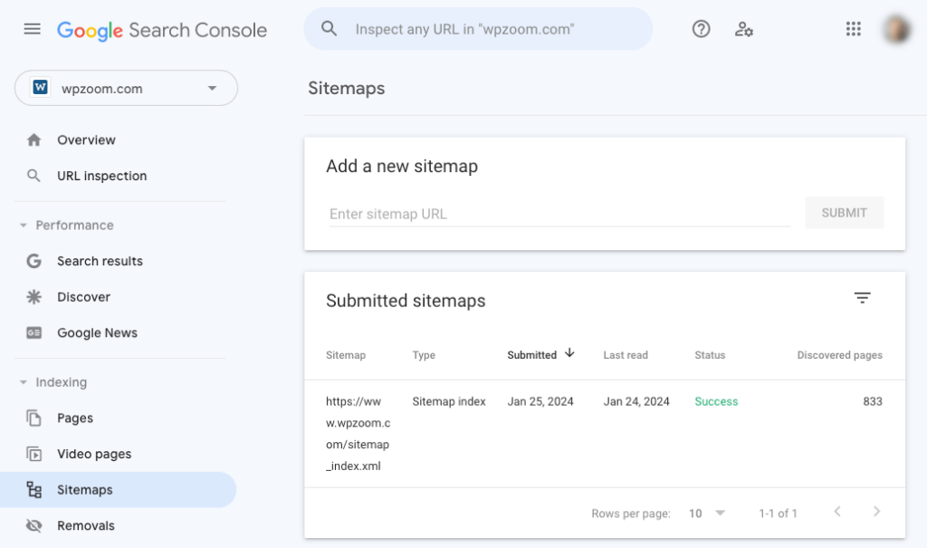Image resolution: width=927 pixels, height=548 pixels.
Task: Click the Inspect any URL search field
Action: click(478, 28)
